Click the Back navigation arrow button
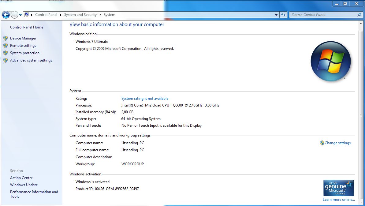This screenshot has width=365, height=206. (x=6, y=15)
